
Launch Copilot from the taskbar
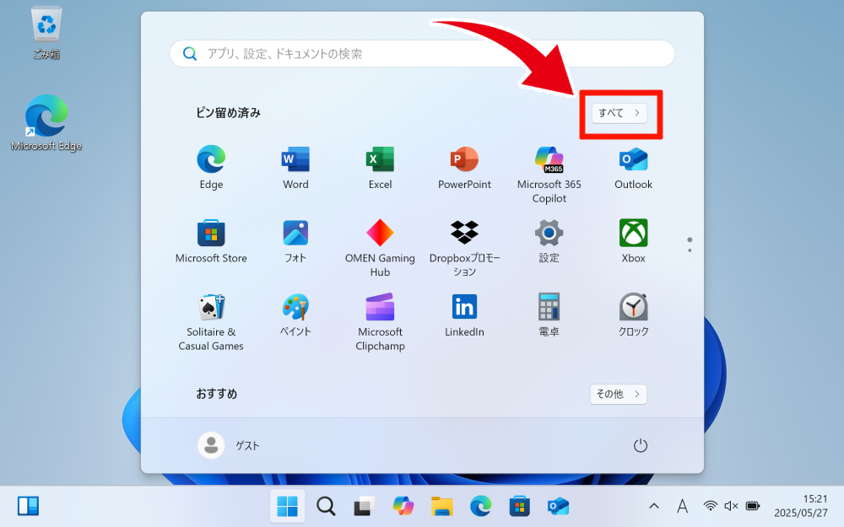[x=403, y=506]
